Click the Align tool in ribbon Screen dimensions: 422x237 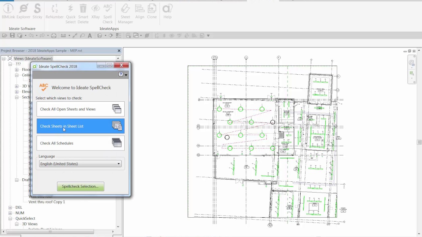140,12
